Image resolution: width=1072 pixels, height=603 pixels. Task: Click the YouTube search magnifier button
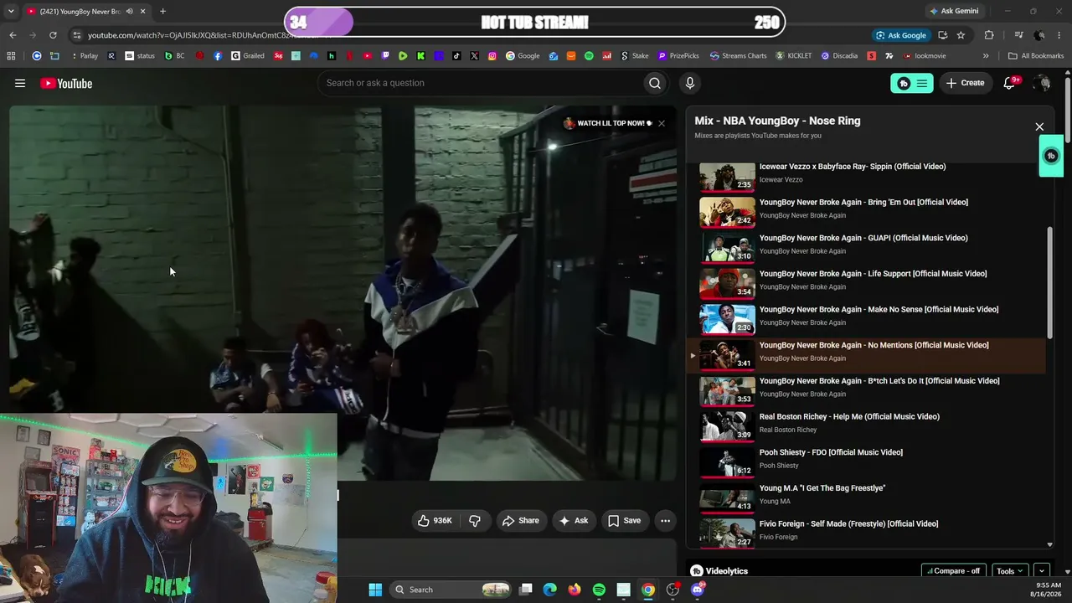(655, 83)
